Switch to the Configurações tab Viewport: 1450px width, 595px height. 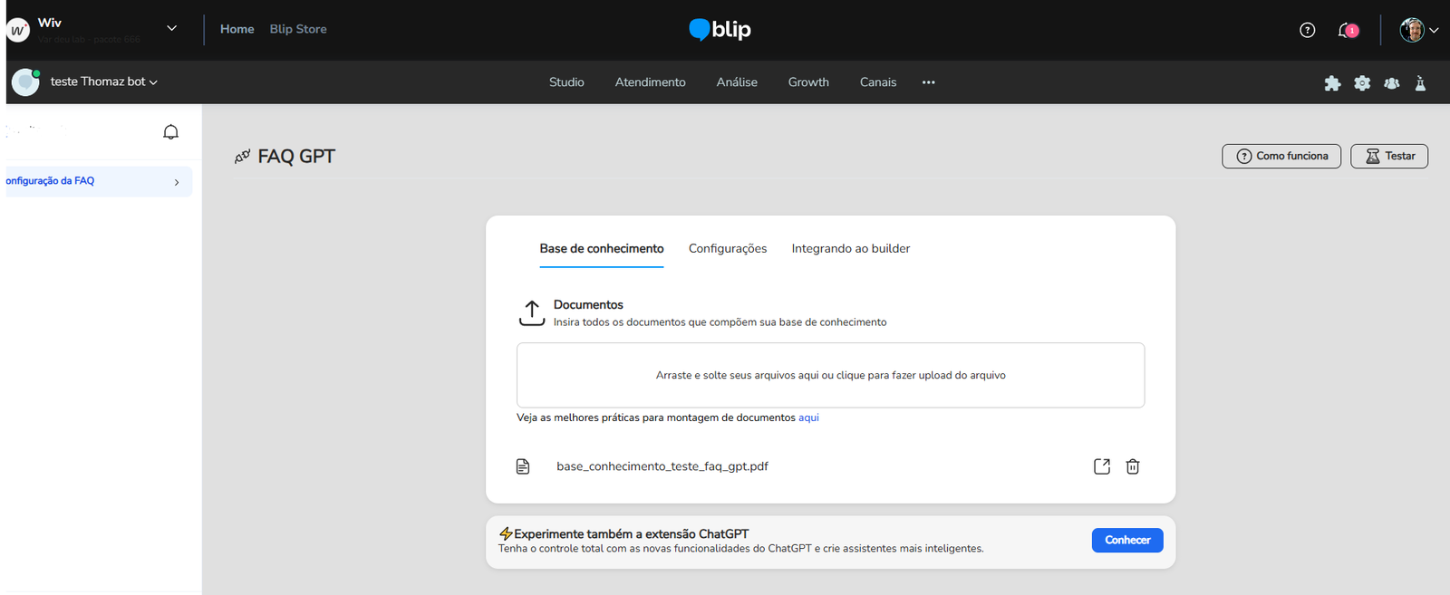(728, 249)
